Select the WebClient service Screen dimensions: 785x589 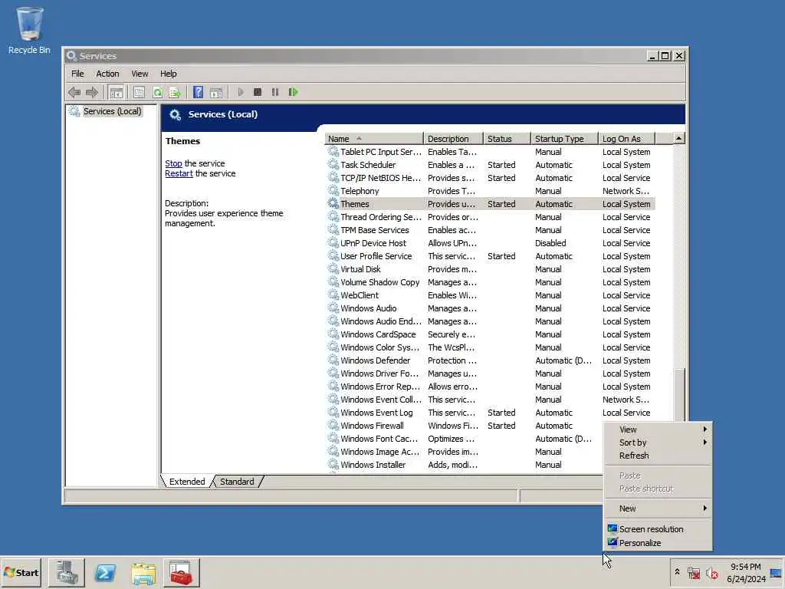tap(491, 295)
